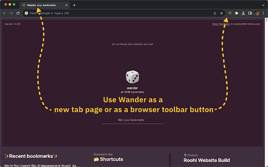268x167 pixels.
Task: Select the Wander your bookmarks tab
Action: point(42,5)
